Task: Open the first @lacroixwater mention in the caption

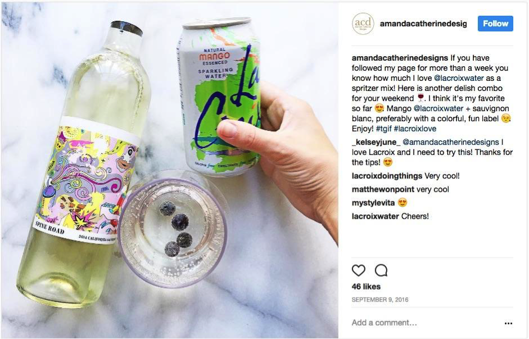Action: point(459,78)
